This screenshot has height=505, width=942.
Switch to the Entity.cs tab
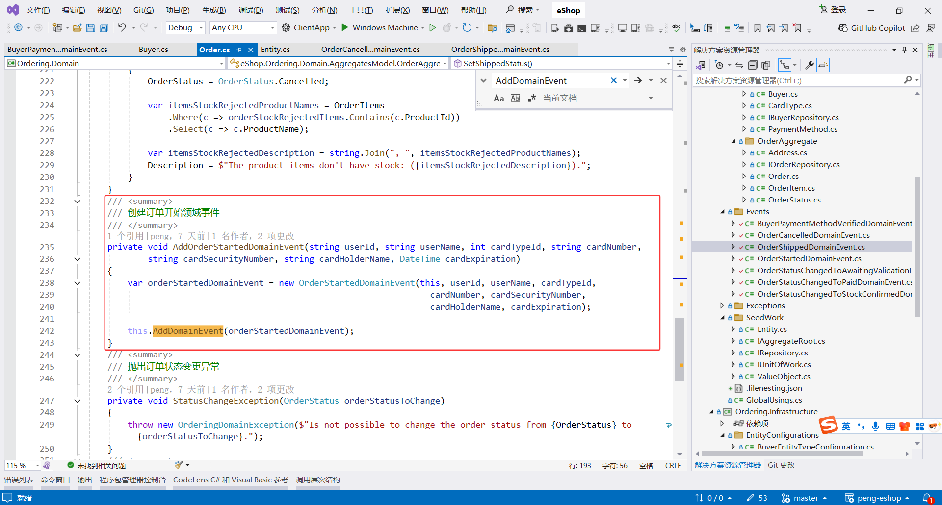point(275,50)
